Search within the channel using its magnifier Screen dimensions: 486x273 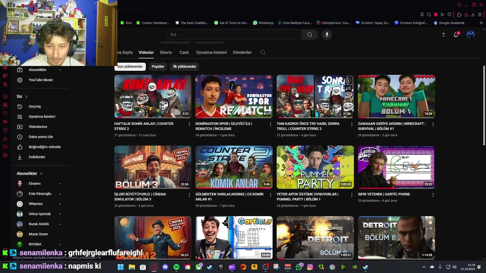click(263, 52)
